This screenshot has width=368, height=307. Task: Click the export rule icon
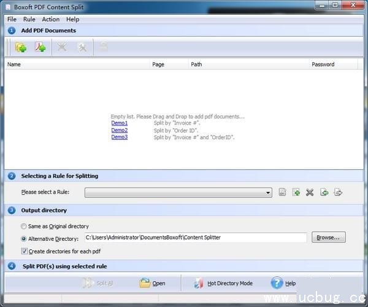pos(338,192)
